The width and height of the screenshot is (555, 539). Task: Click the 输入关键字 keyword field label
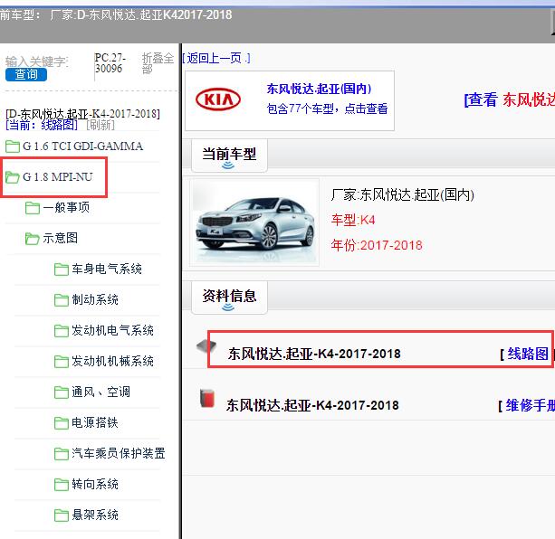(37, 61)
